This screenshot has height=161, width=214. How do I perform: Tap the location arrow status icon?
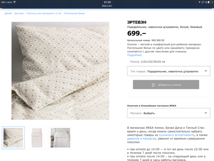click(199, 2)
